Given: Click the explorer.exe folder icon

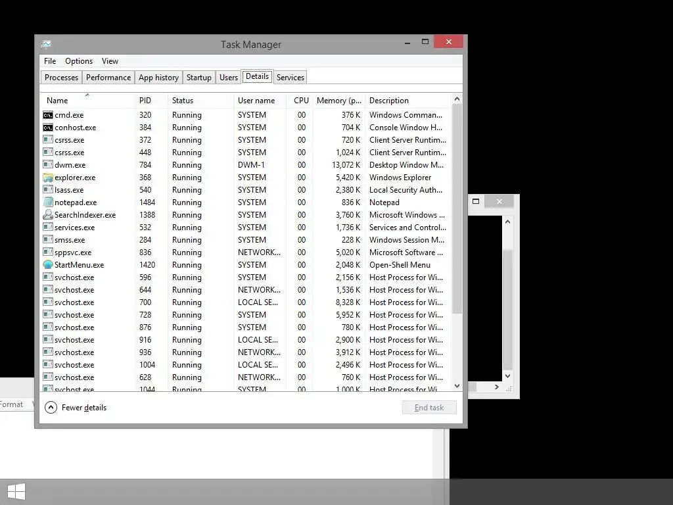Looking at the screenshot, I should tap(47, 178).
